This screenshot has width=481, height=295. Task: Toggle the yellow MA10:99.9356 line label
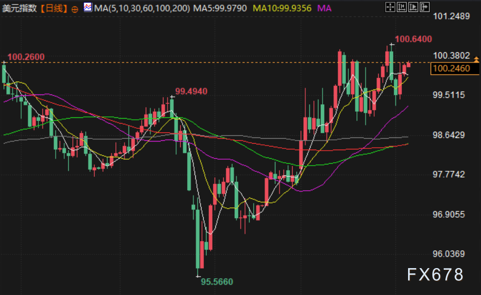[282, 8]
